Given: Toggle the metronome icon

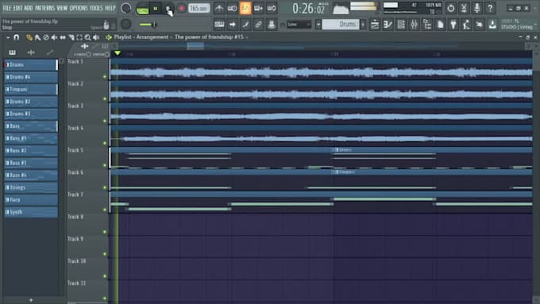Looking at the screenshot, I should (219, 8).
